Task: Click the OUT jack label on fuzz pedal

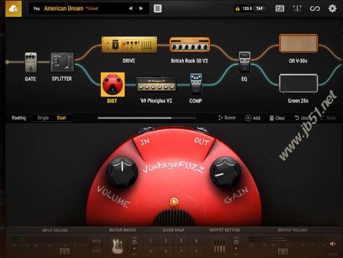Action: coord(202,141)
